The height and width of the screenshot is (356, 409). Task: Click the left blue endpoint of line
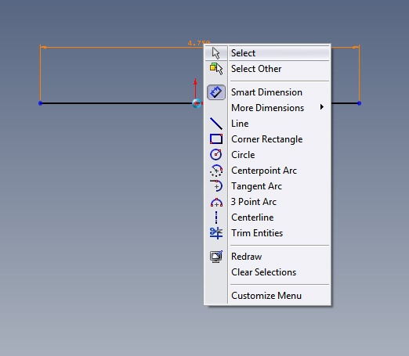tap(40, 103)
